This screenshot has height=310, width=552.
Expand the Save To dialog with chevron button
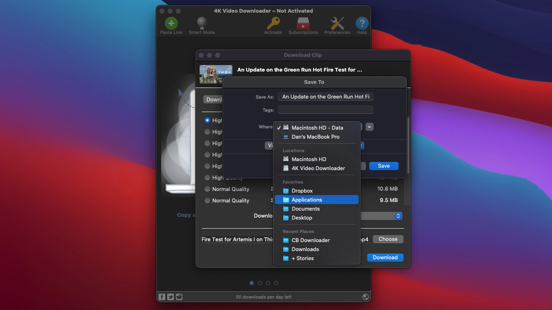click(x=369, y=127)
